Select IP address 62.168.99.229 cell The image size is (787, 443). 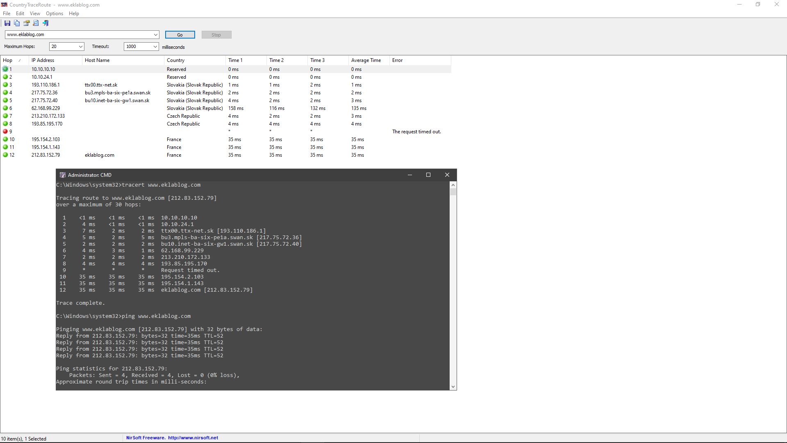(45, 108)
